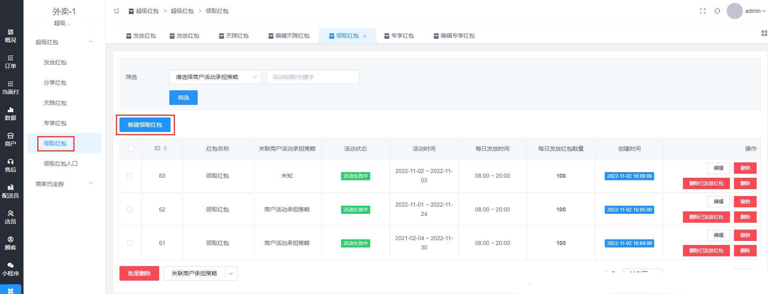Switch to the 编辑专享红包 tab
768x294 pixels.
(454, 36)
